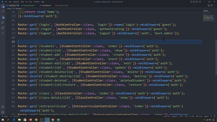Image resolution: width=217 pixels, height=122 pixels.
Task: Open the volume control in the system tray
Action: point(210,120)
